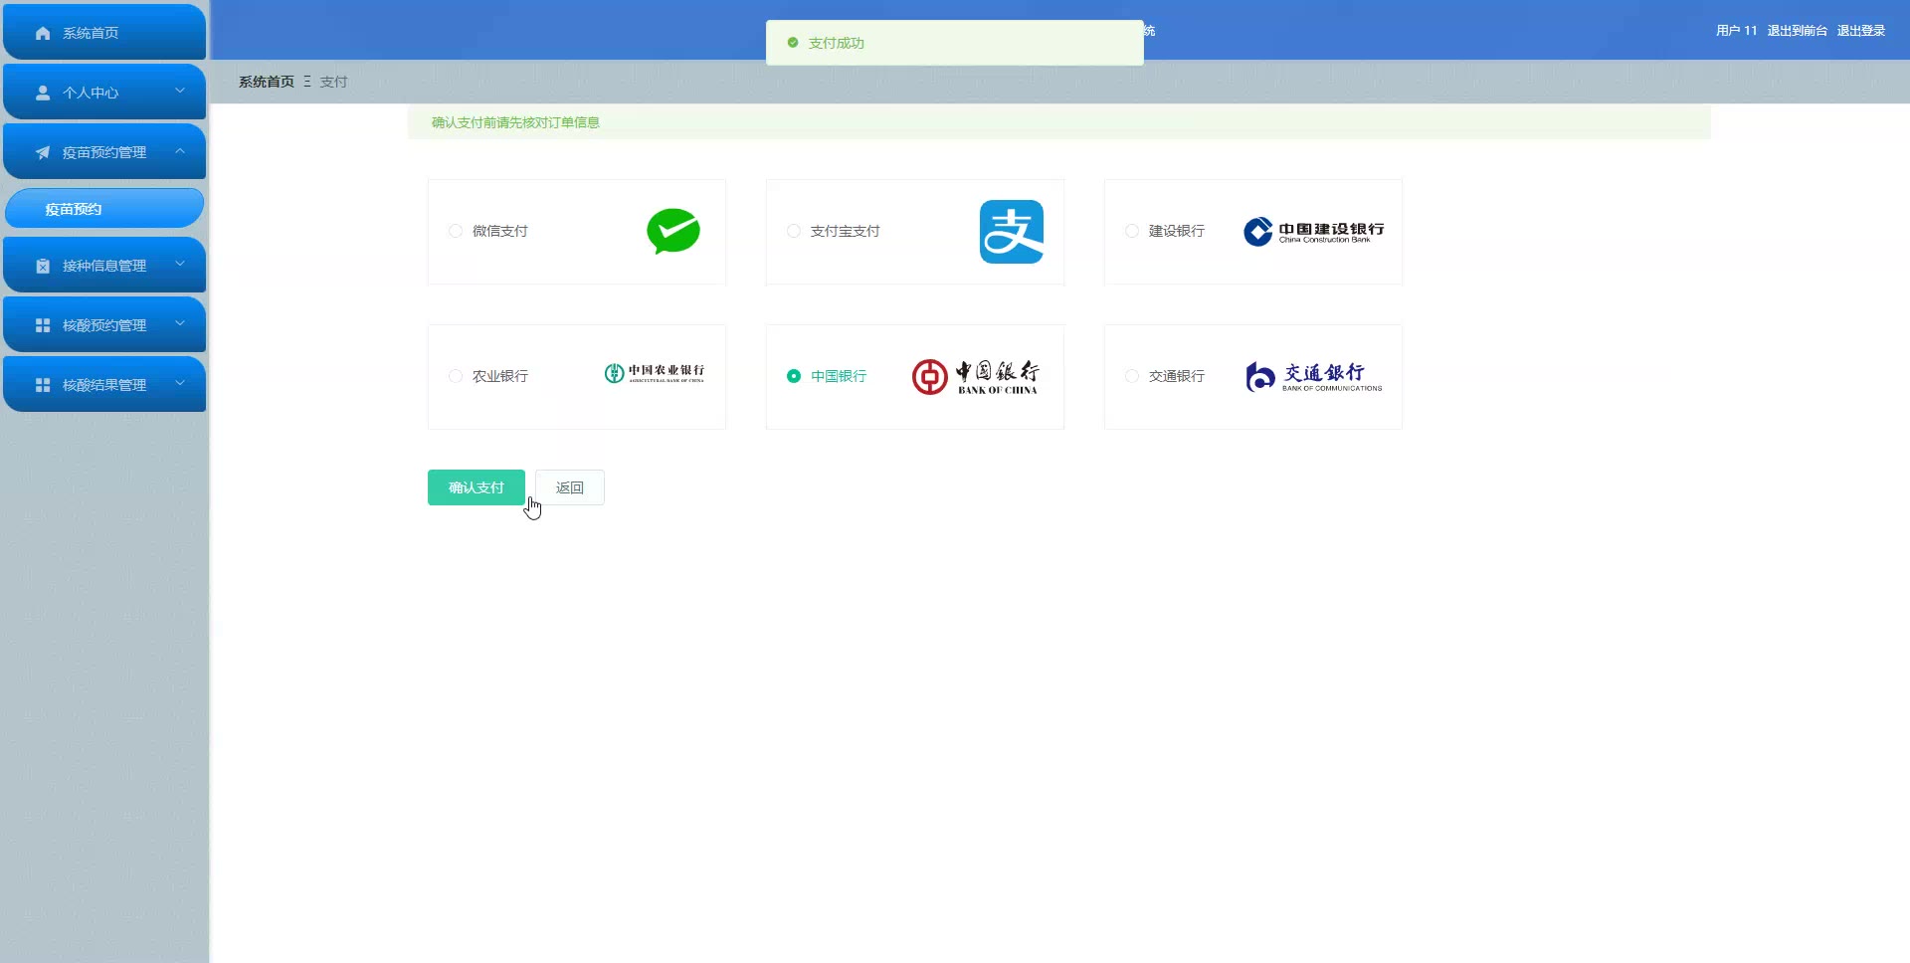The image size is (1910, 963).
Task: Click the China Construction Bank logo
Action: [x=1313, y=231]
